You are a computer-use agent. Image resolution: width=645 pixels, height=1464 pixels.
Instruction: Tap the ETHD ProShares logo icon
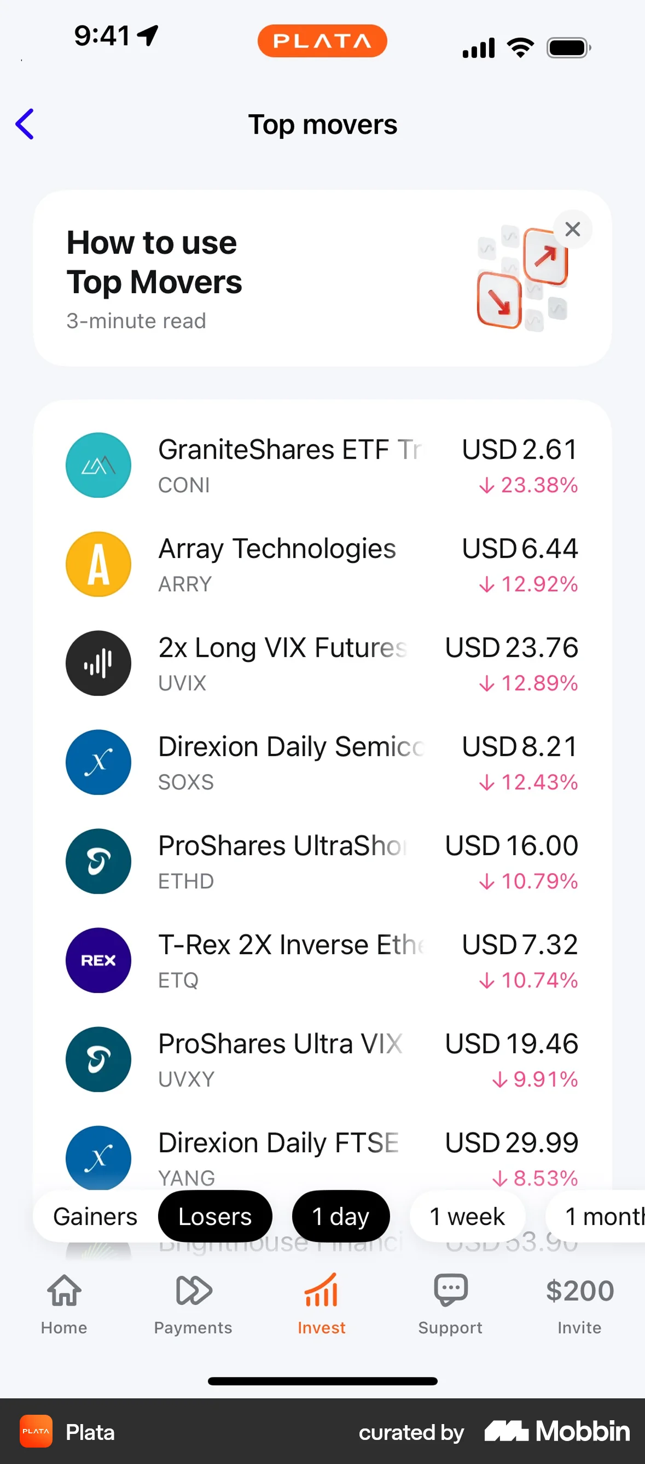click(x=98, y=861)
